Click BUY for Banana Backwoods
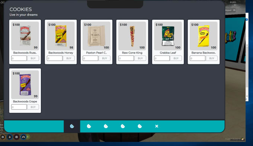The height and width of the screenshot is (146, 253). point(212,58)
